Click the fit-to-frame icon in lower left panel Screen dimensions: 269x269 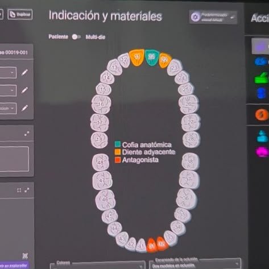point(19,190)
